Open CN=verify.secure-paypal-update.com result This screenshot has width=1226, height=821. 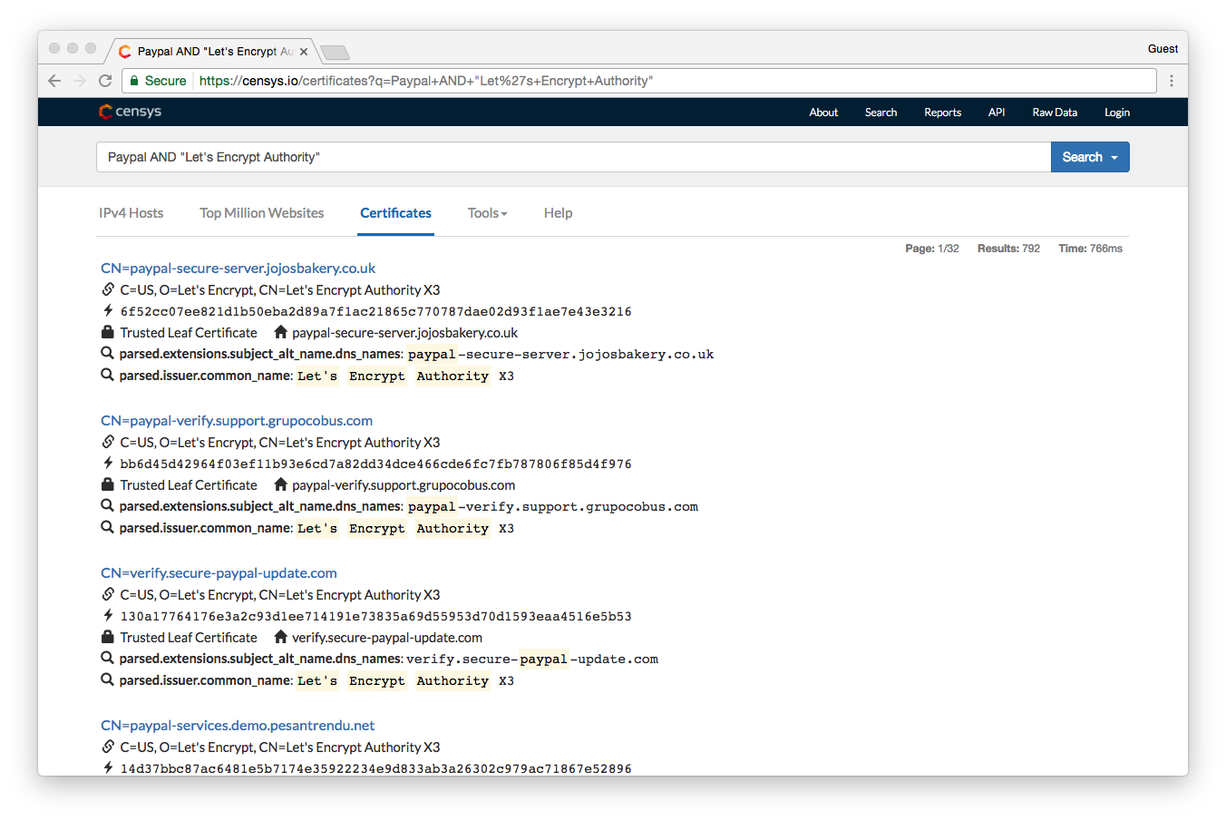[219, 573]
